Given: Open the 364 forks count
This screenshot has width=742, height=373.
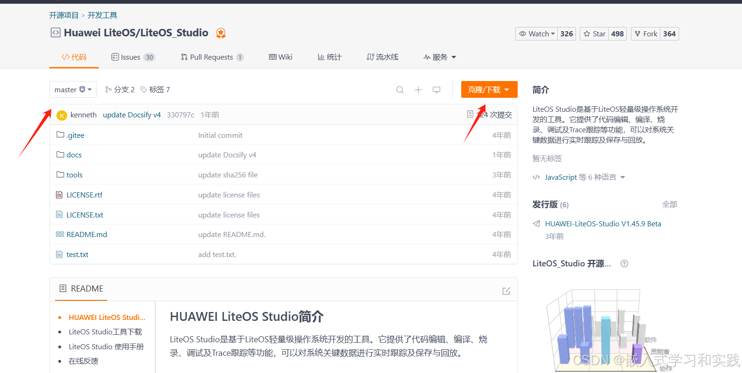Looking at the screenshot, I should tap(669, 34).
